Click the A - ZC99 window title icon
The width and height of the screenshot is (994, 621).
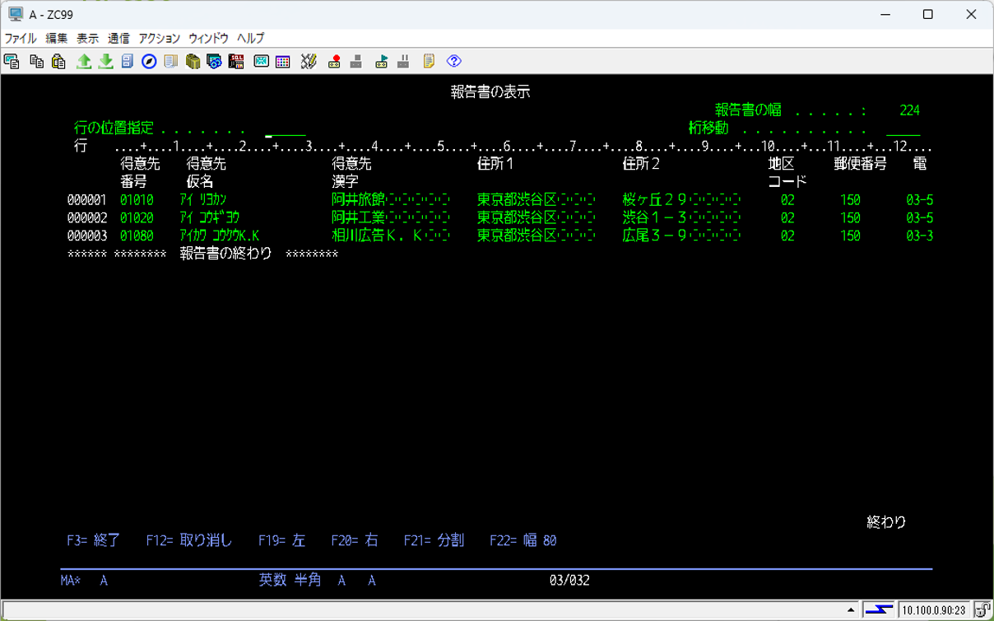15,14
